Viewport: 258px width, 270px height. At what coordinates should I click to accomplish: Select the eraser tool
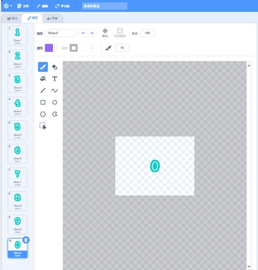pos(55,67)
